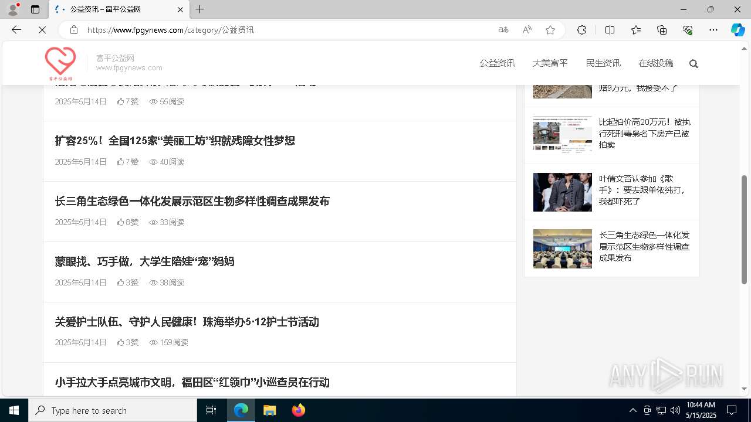Open the translate page icon

pyautogui.click(x=503, y=30)
